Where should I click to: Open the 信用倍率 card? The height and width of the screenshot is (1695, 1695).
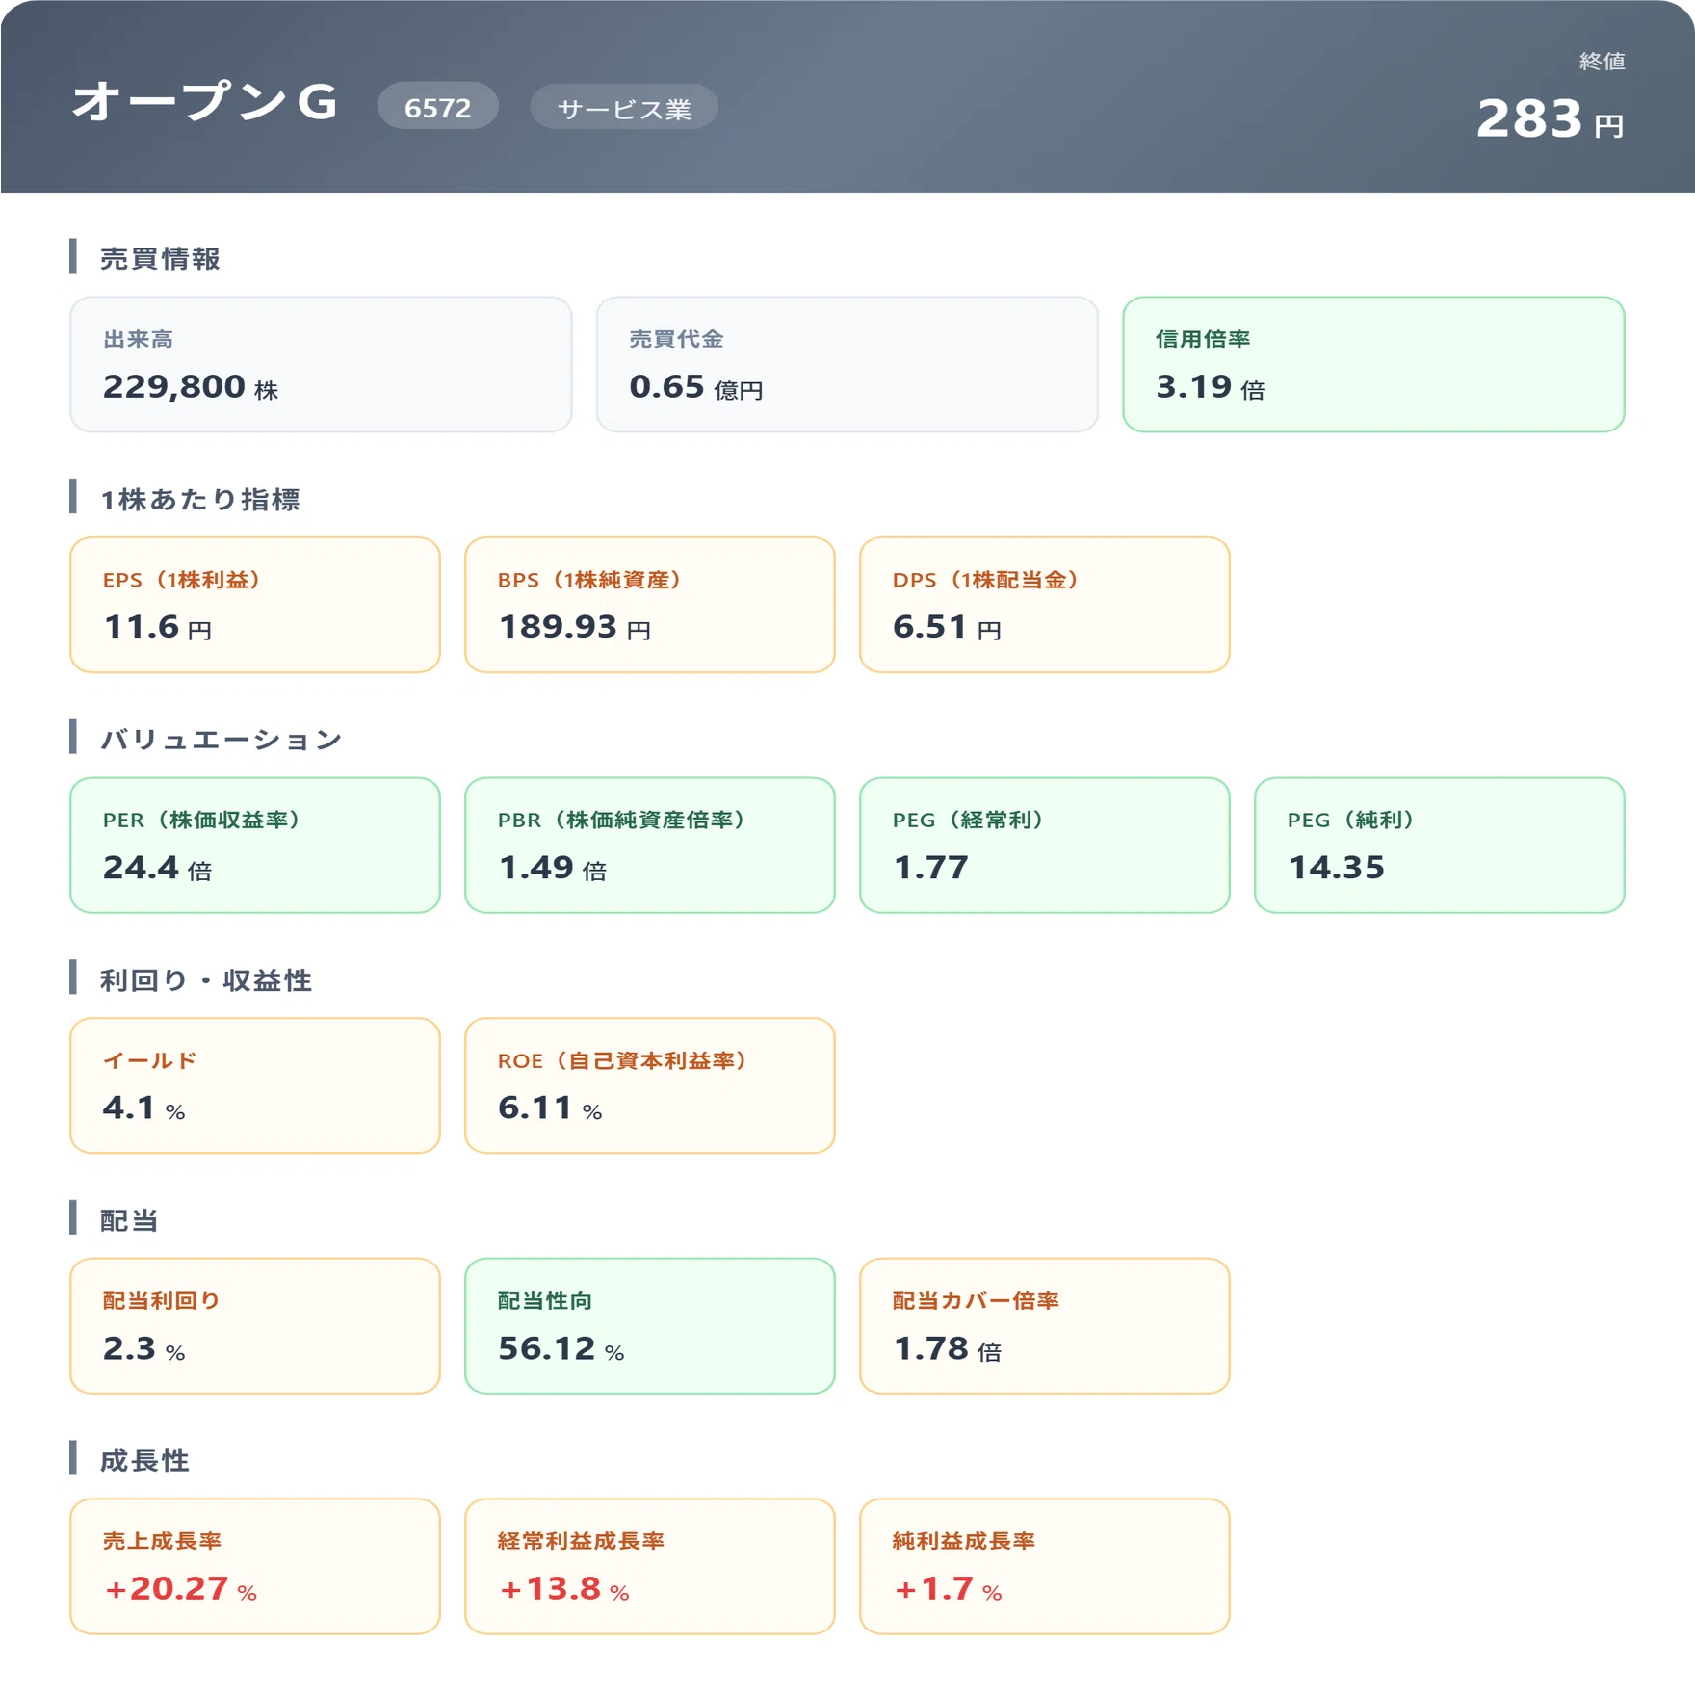click(1373, 364)
